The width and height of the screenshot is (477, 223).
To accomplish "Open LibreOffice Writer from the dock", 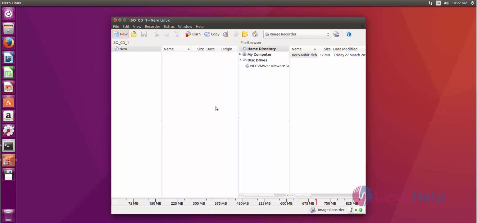I will coord(8,58).
